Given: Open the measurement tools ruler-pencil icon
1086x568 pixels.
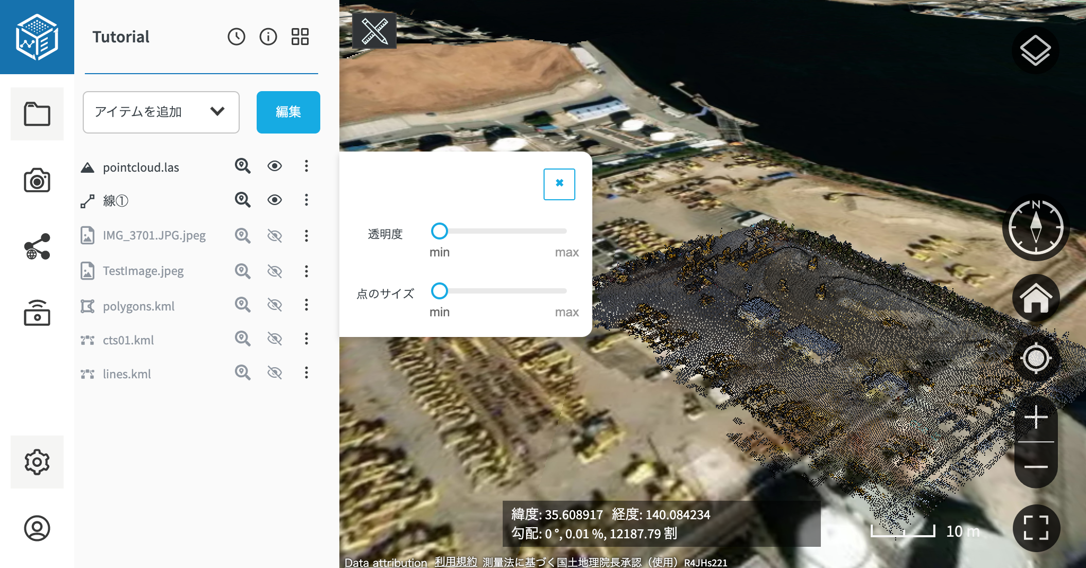Looking at the screenshot, I should pyautogui.click(x=374, y=31).
